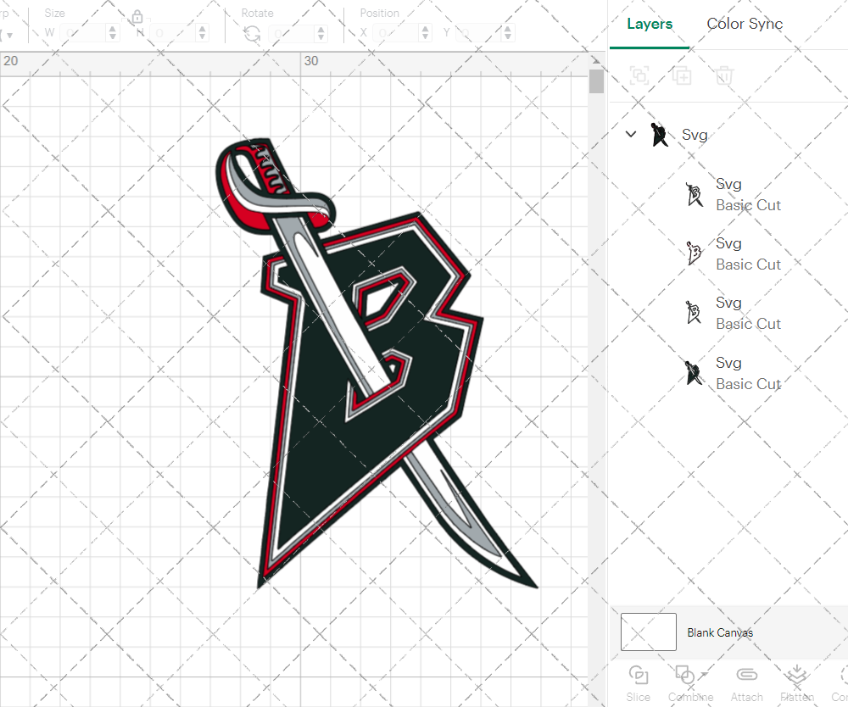
Task: Click the Height stepper arrows
Action: (203, 33)
